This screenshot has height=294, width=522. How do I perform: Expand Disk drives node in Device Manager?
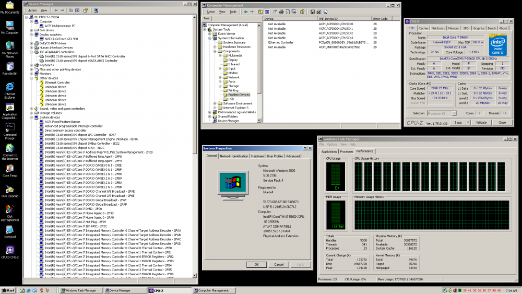tap(32, 30)
